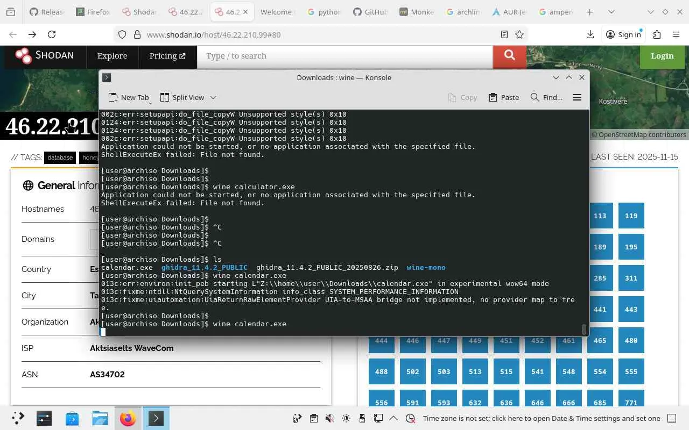
Task: Reload the Firefox page
Action: pyautogui.click(x=52, y=34)
